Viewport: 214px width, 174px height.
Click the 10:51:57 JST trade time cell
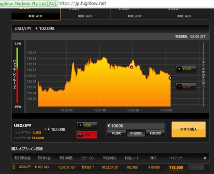pyautogui.click(x=66, y=167)
